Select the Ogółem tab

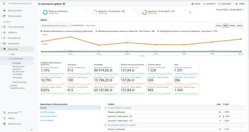(x=44, y=20)
